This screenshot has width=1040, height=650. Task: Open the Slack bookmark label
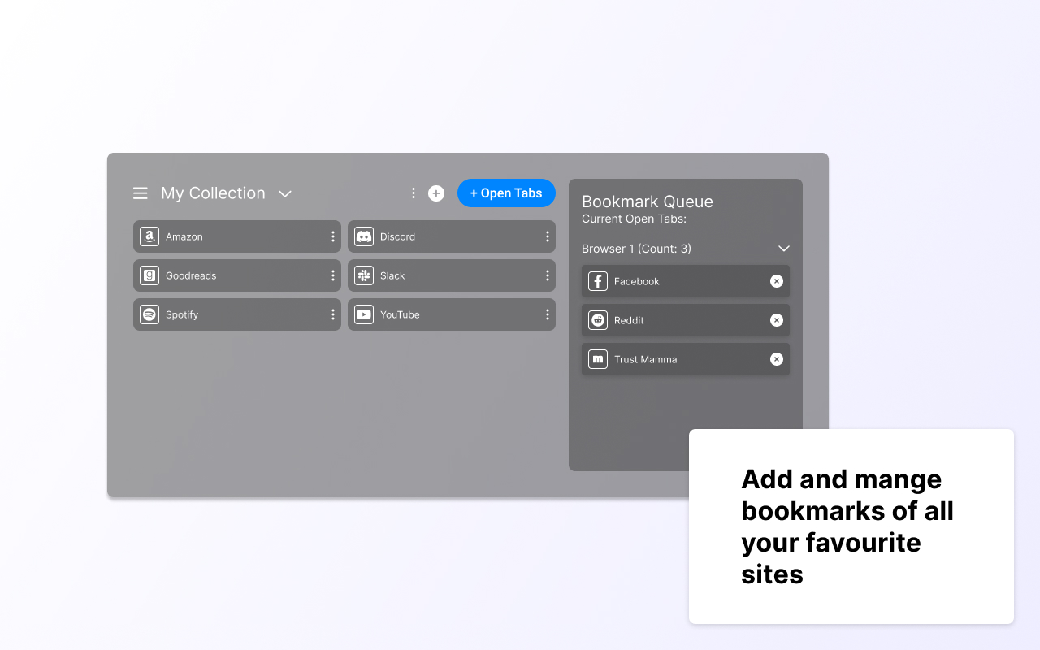[x=392, y=275]
